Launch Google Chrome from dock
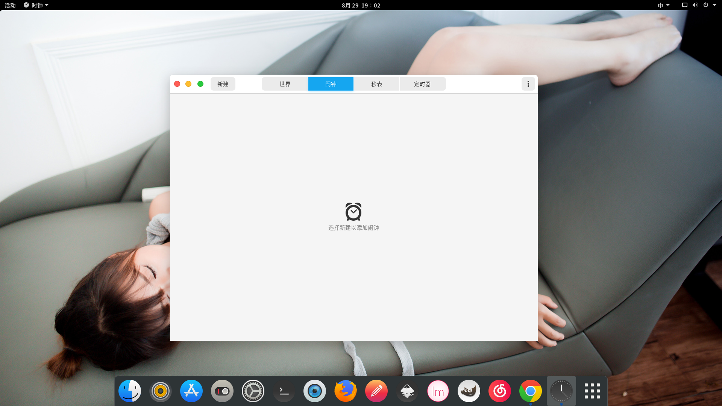 [531, 391]
